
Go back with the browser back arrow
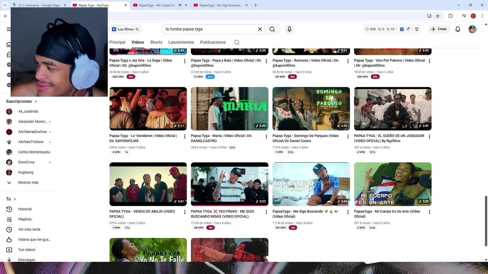click(5, 16)
